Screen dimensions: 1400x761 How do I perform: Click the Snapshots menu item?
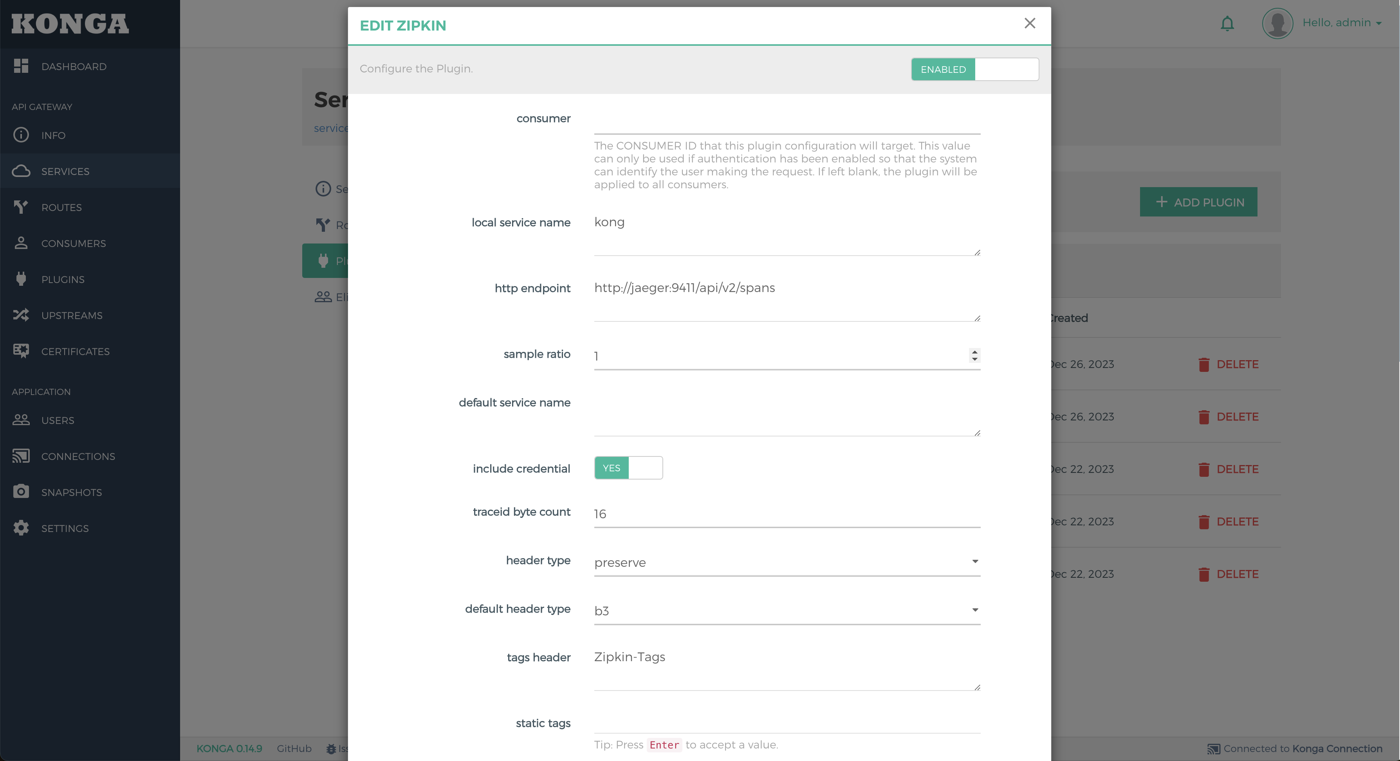(71, 492)
